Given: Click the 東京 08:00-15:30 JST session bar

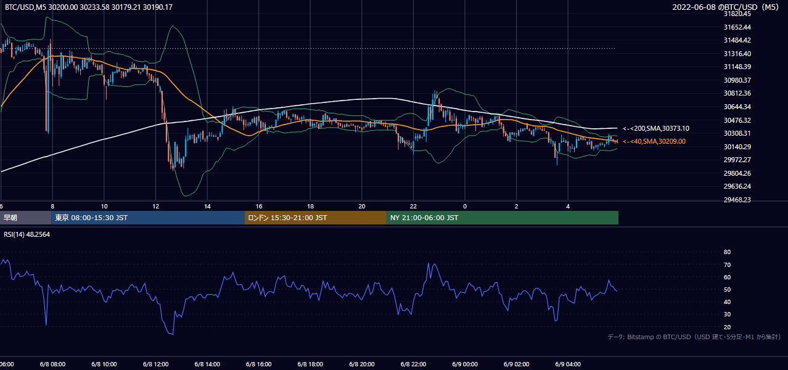Looking at the screenshot, I should [x=148, y=218].
